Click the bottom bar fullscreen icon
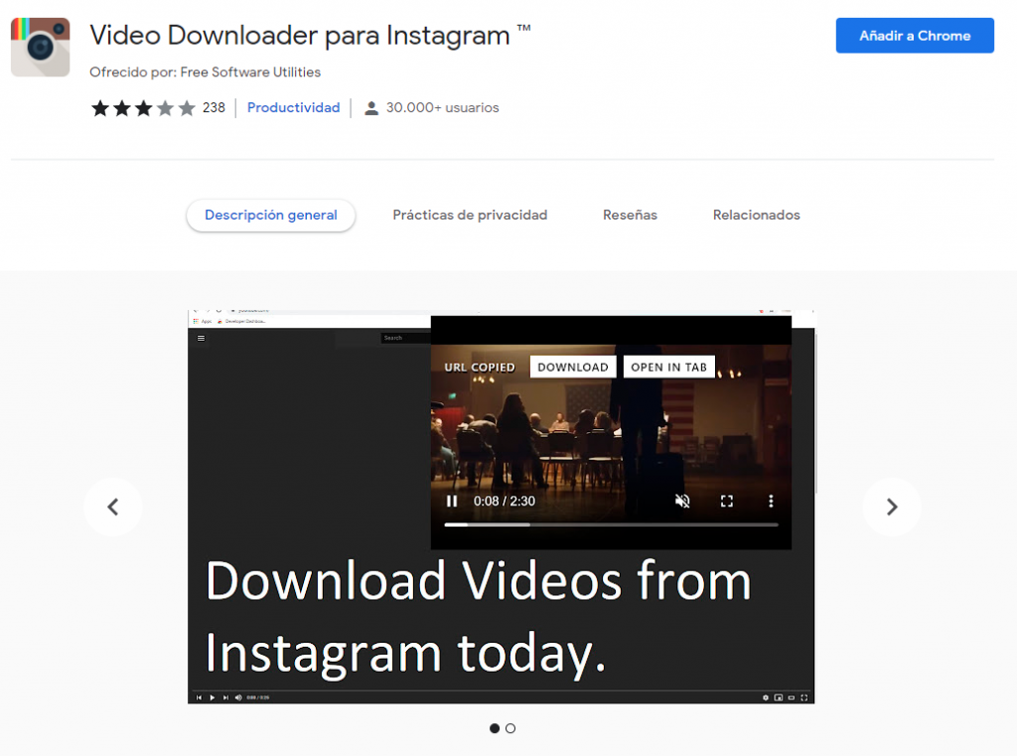 point(804,697)
